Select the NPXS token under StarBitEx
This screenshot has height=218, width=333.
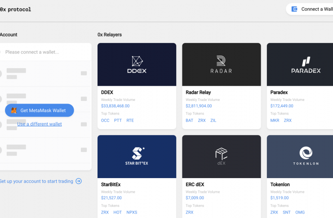[132, 212]
